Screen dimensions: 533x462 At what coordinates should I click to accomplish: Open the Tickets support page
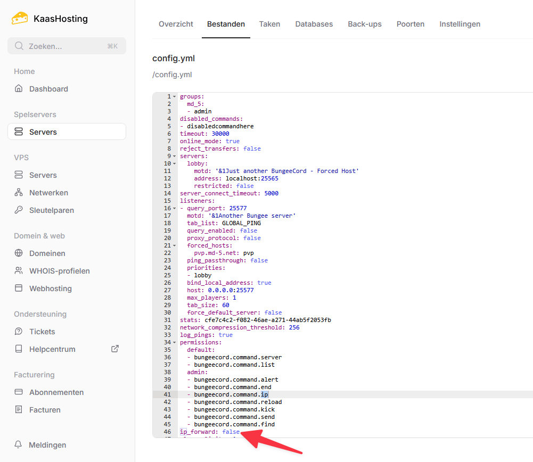point(42,332)
